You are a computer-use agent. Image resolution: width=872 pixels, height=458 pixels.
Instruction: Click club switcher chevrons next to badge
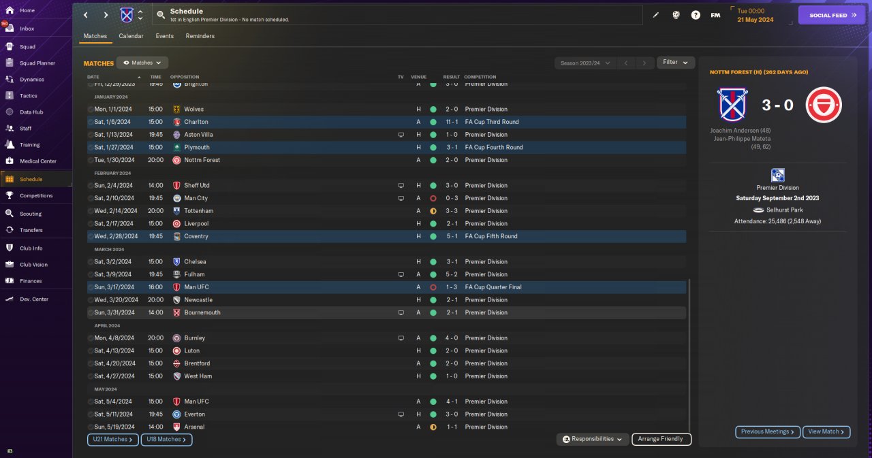[140, 15]
